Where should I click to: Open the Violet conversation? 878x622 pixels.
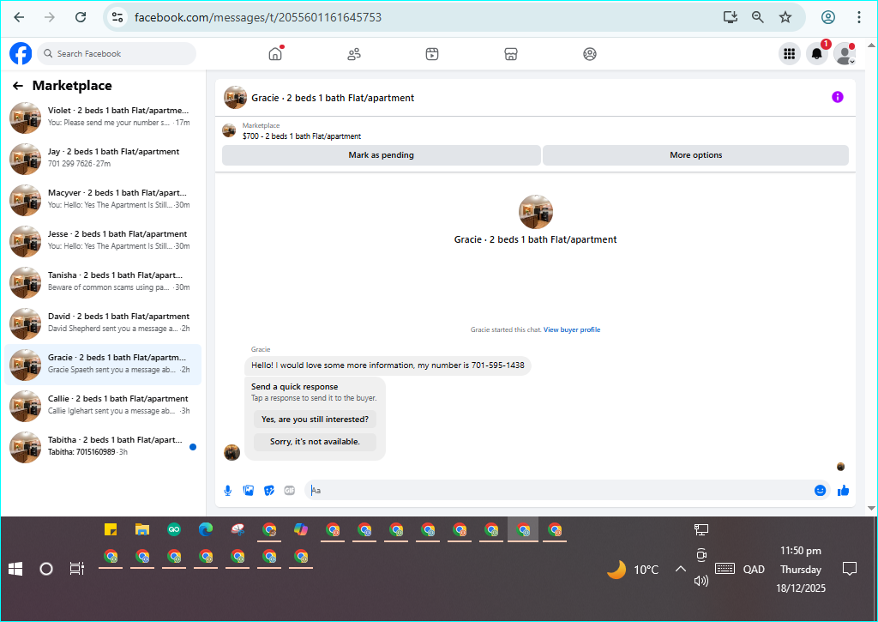(x=103, y=118)
